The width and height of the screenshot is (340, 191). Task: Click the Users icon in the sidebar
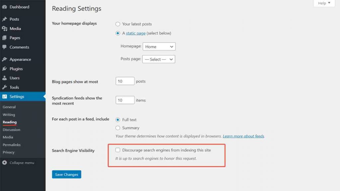coord(5,78)
